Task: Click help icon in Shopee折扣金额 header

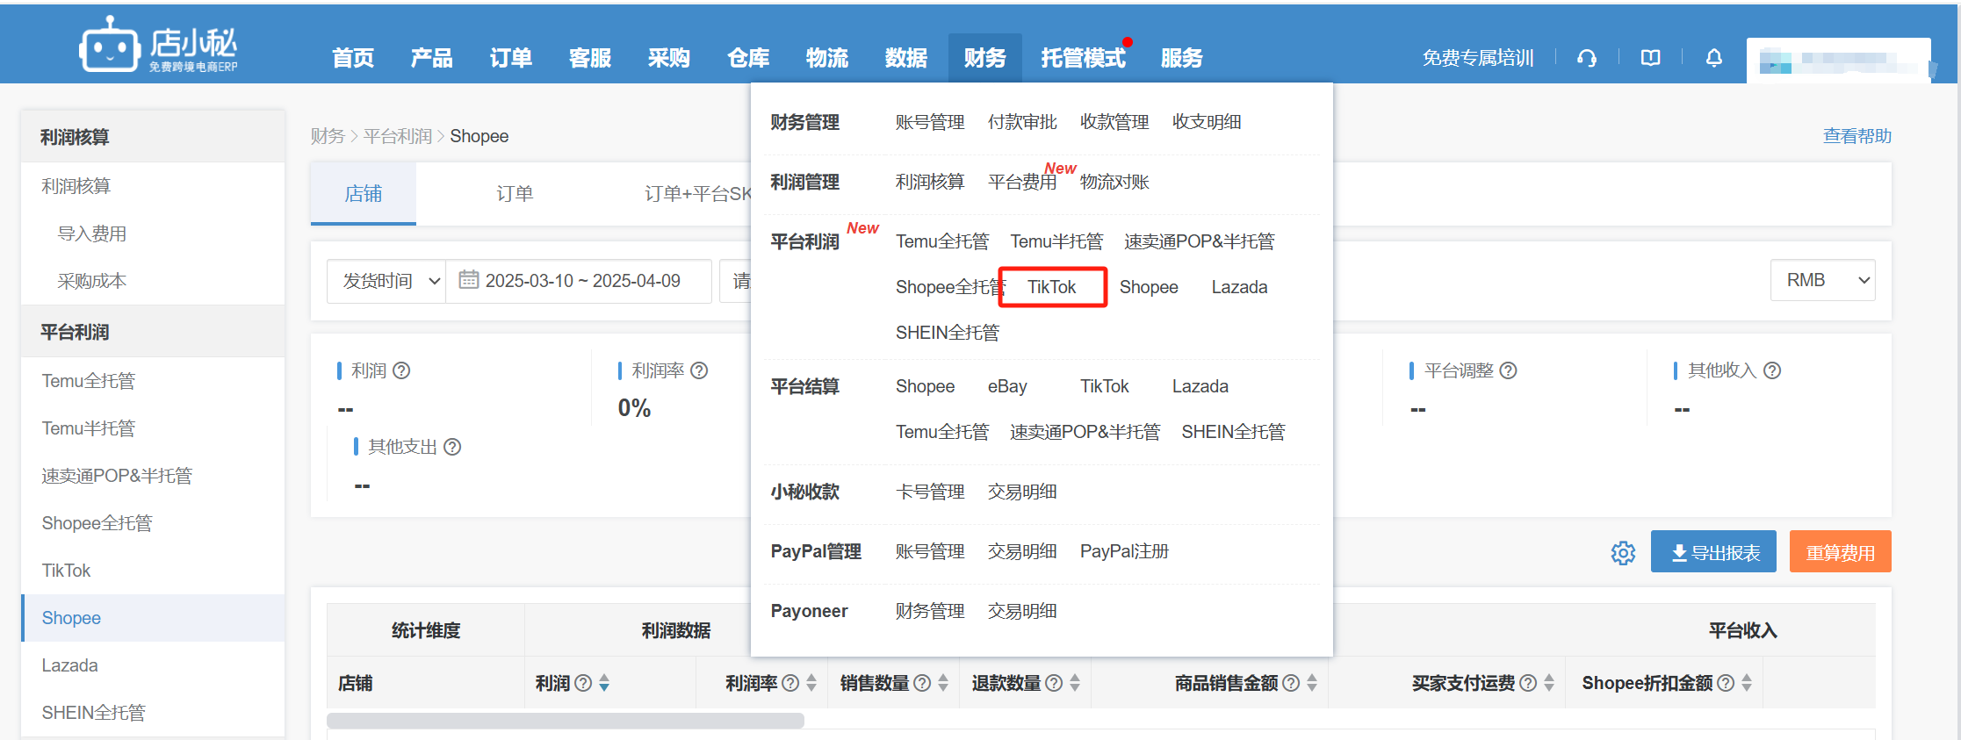Action: (x=1726, y=683)
